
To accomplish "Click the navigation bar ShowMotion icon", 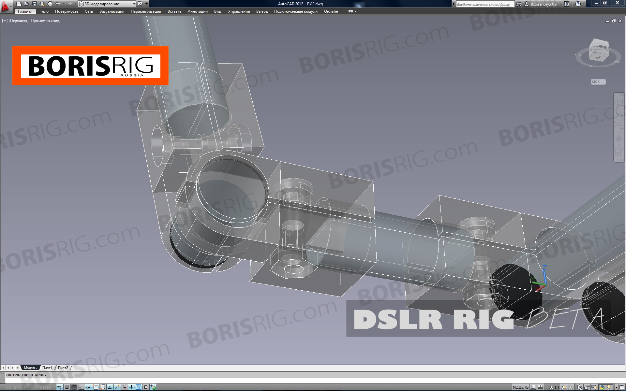I will pos(619,152).
